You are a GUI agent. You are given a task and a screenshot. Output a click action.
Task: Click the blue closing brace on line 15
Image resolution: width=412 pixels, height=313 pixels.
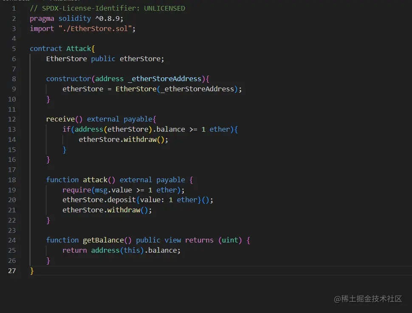click(x=65, y=150)
